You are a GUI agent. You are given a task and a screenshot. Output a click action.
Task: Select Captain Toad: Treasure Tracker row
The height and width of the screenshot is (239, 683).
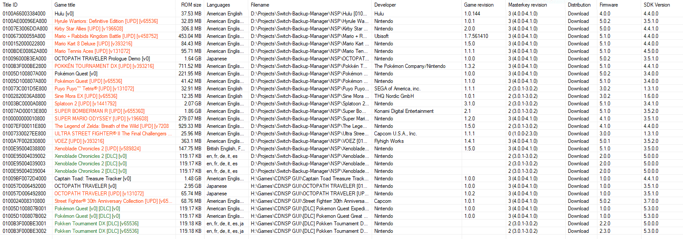click(x=341, y=179)
